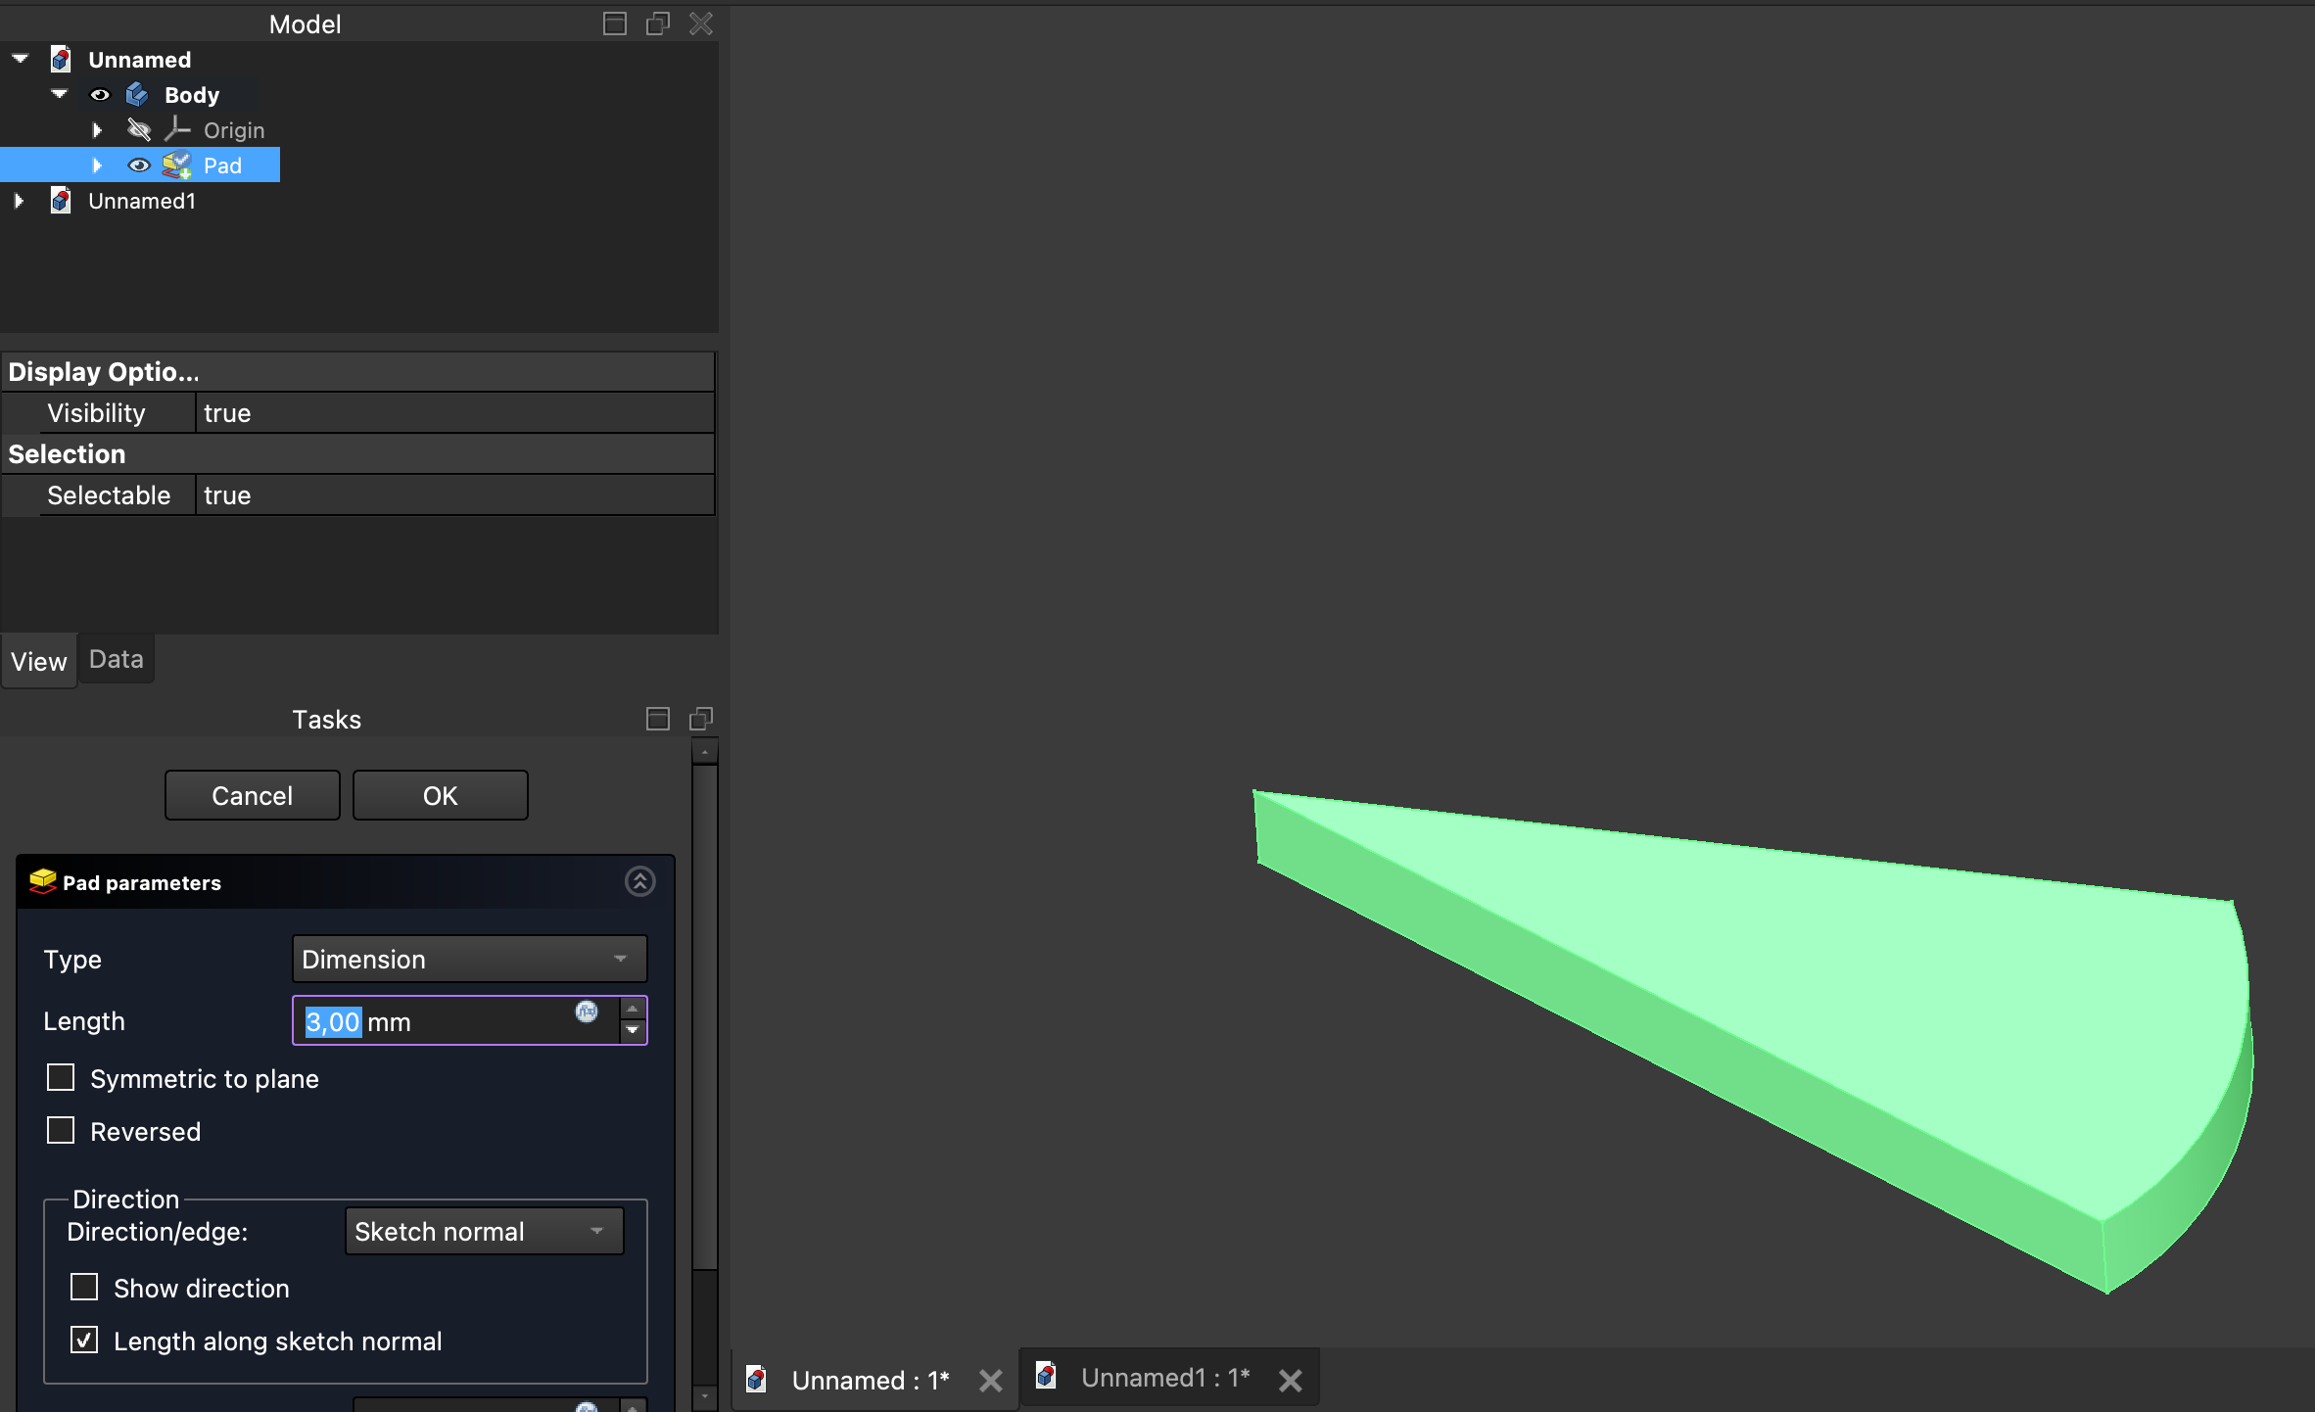The width and height of the screenshot is (2315, 1412).
Task: Check the Reversed option
Action: tap(61, 1131)
